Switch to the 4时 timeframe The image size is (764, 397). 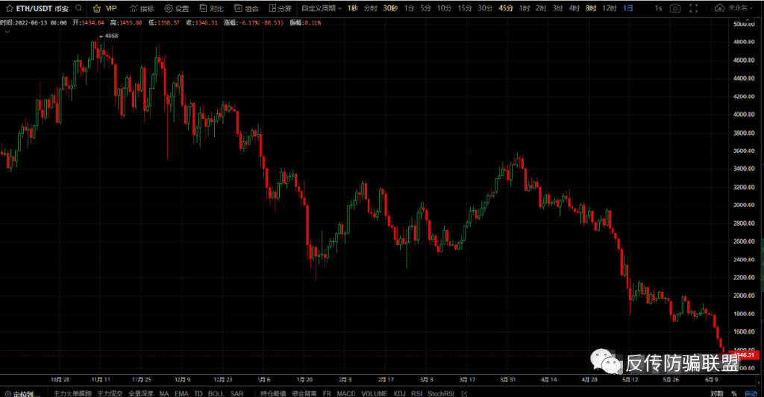click(573, 8)
